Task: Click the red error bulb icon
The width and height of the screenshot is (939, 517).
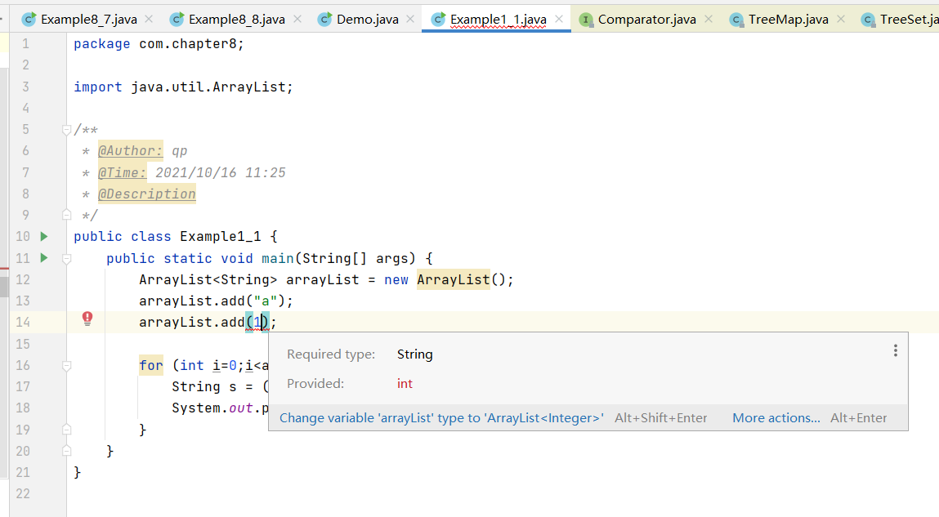Action: click(87, 318)
